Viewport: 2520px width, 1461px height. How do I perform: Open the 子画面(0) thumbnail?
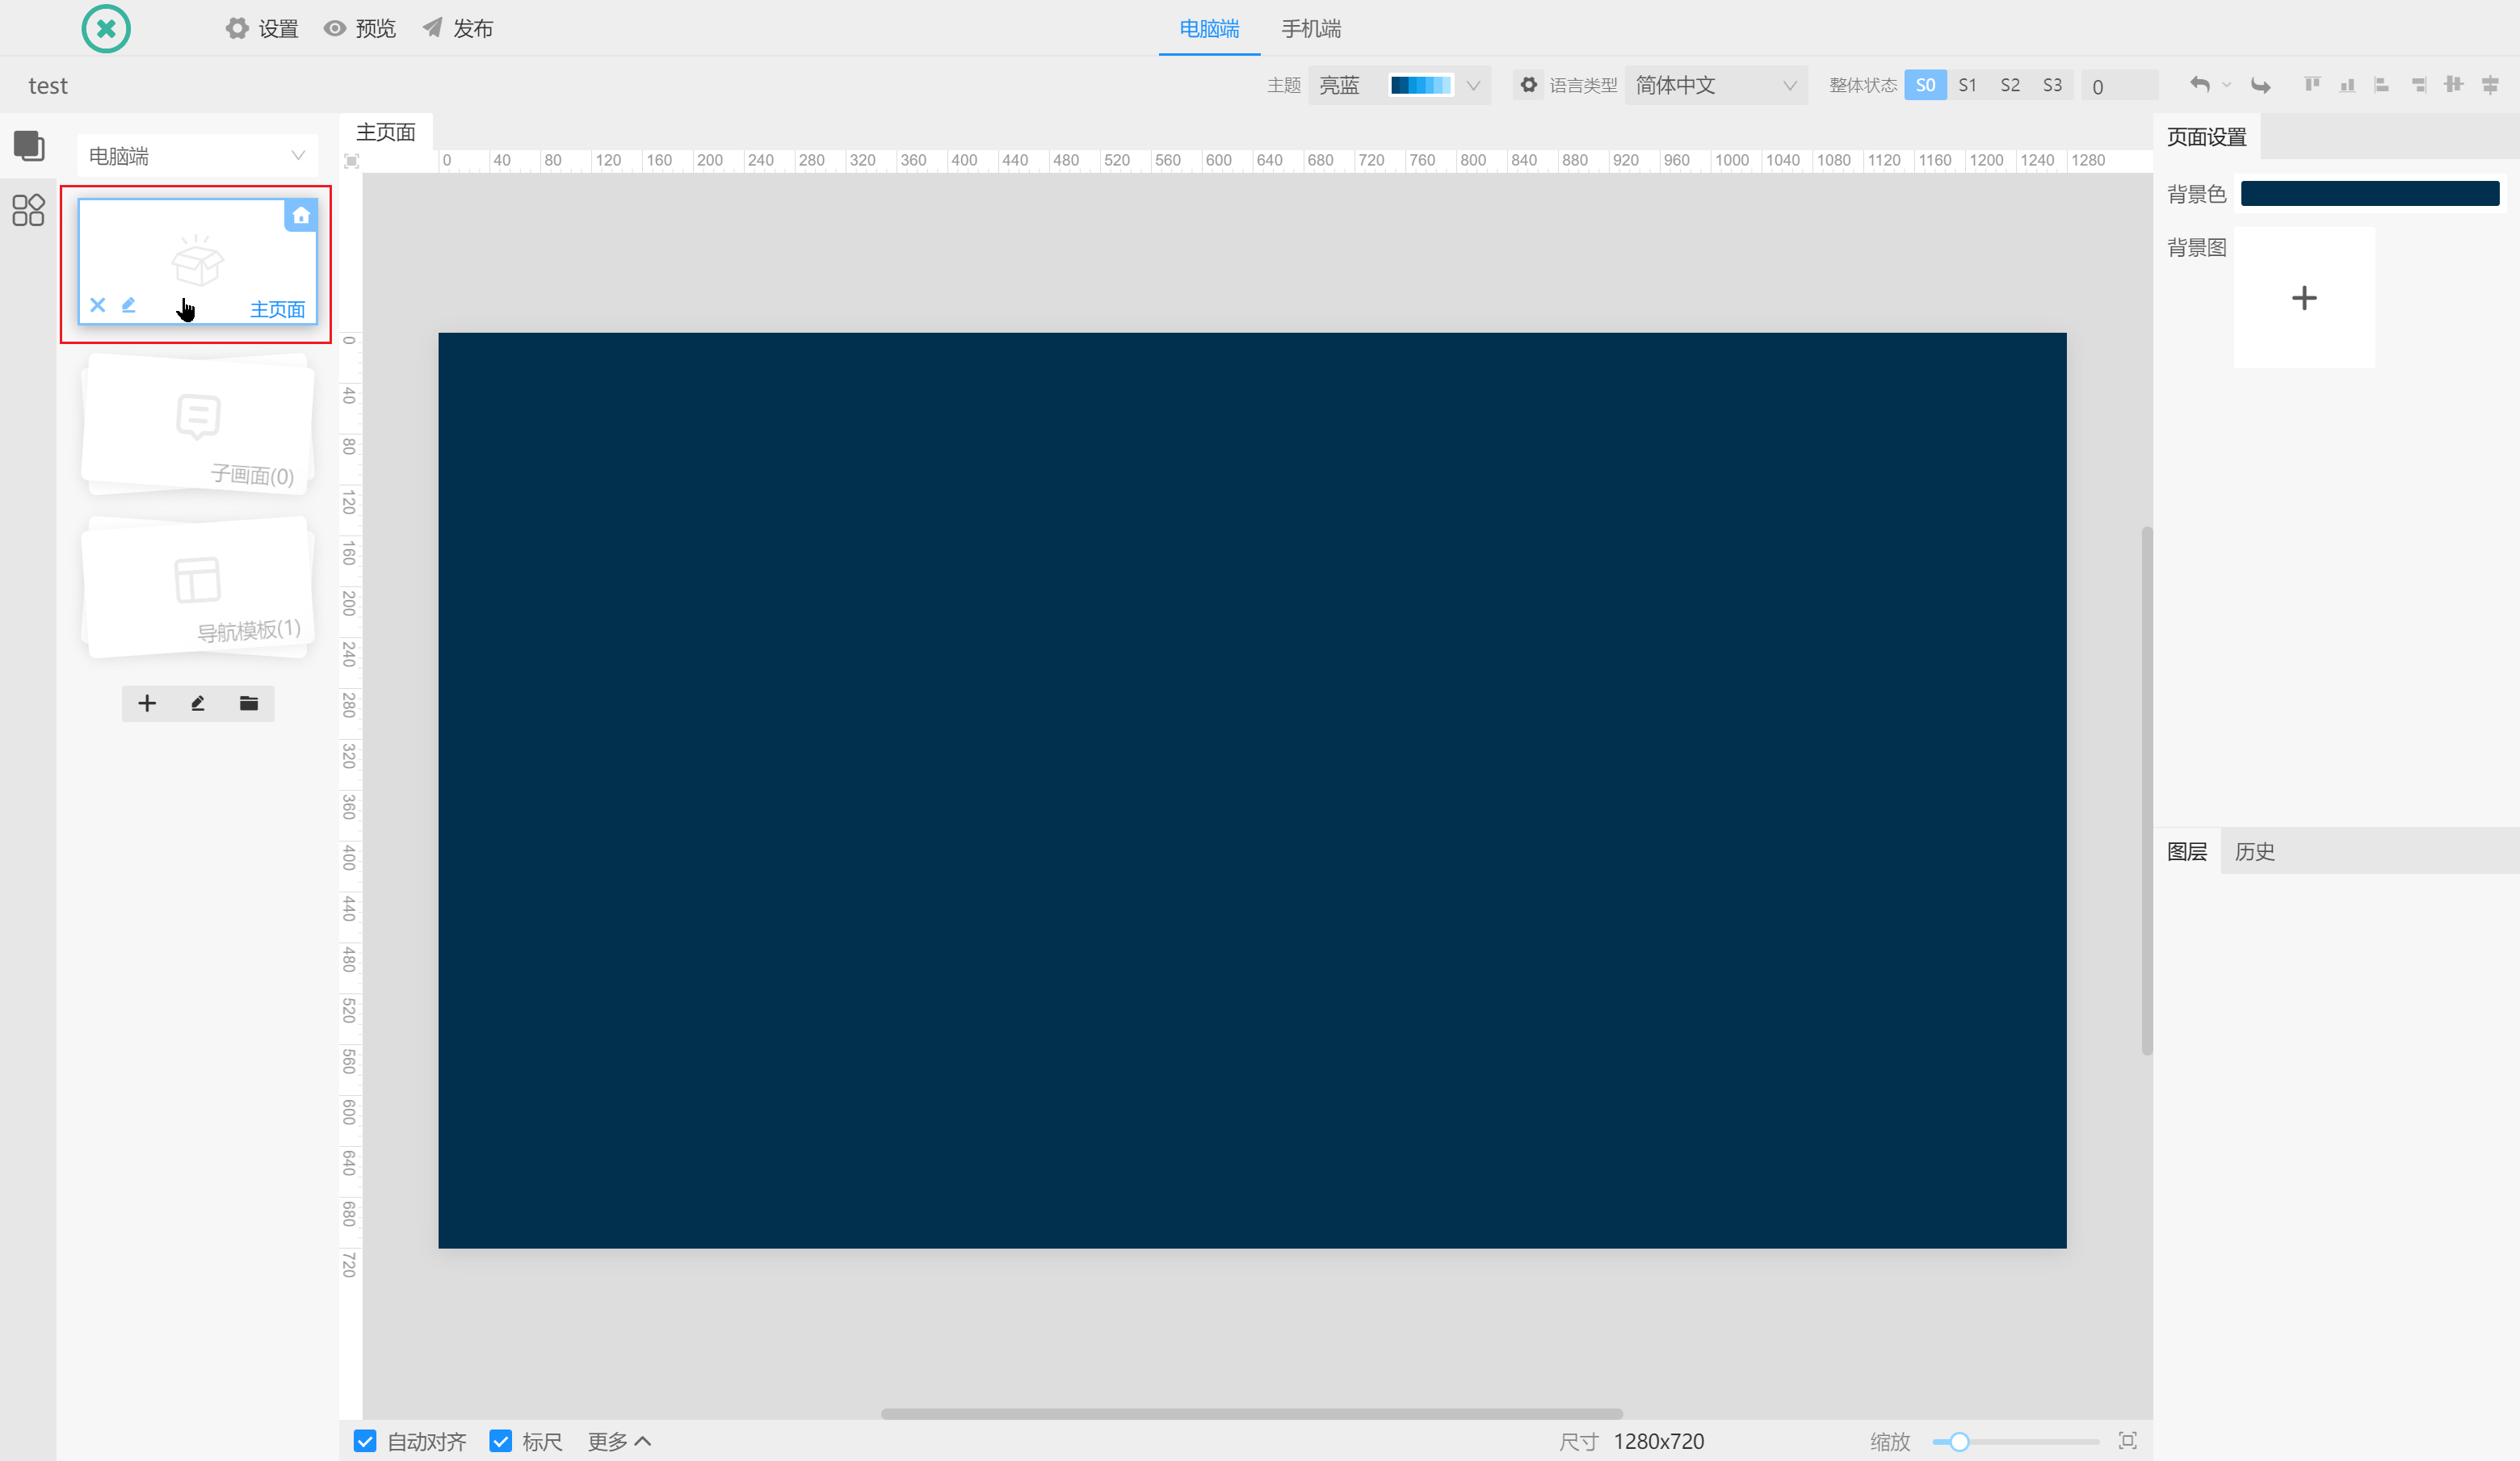click(x=197, y=425)
